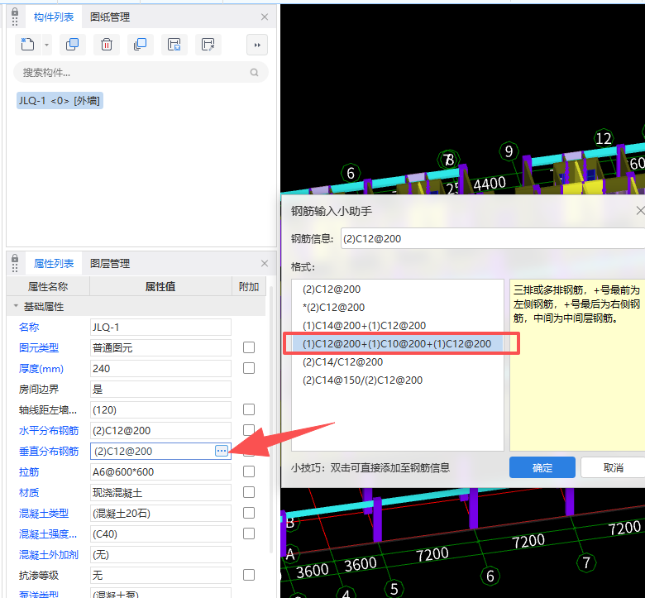
Task: Switch to 构件列表 tab
Action: tap(54, 17)
